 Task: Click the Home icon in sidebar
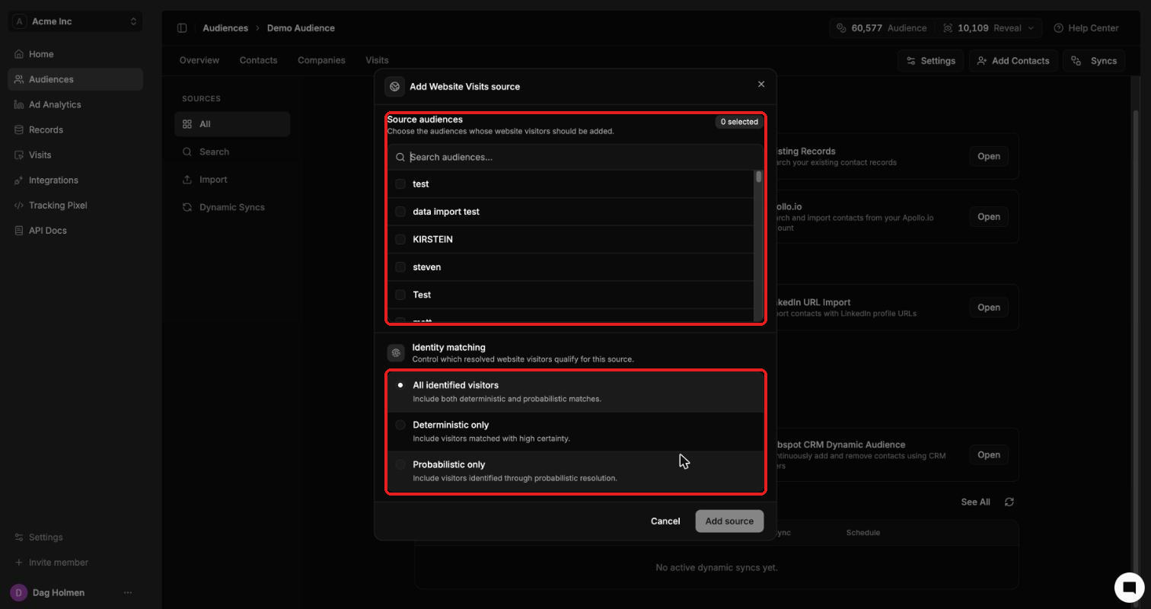coord(19,54)
